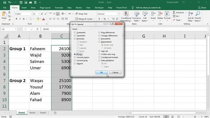Click the Insert Function fx icon
The width and height of the screenshot is (210, 118).
coord(37,29)
